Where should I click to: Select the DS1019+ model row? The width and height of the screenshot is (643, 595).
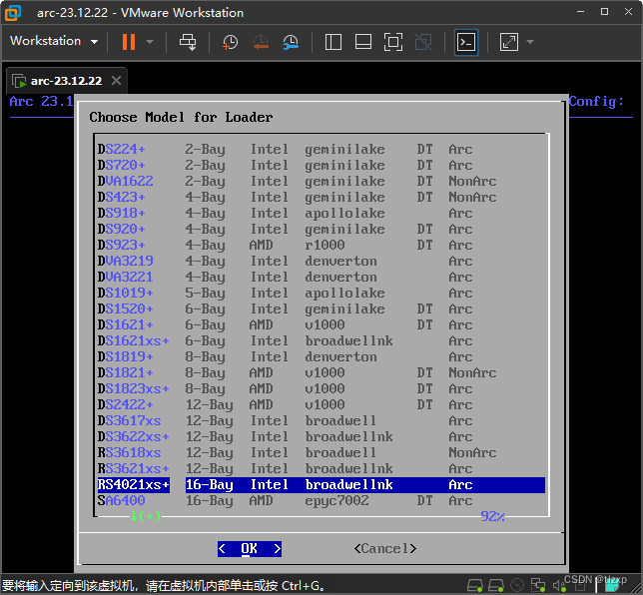[321, 294]
